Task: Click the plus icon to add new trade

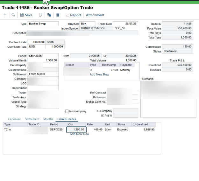Action: coord(5,15)
